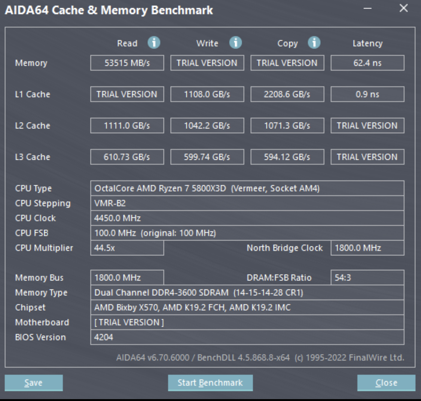
Task: Click the CPU FSB 100.0 MHz value
Action: point(247,233)
